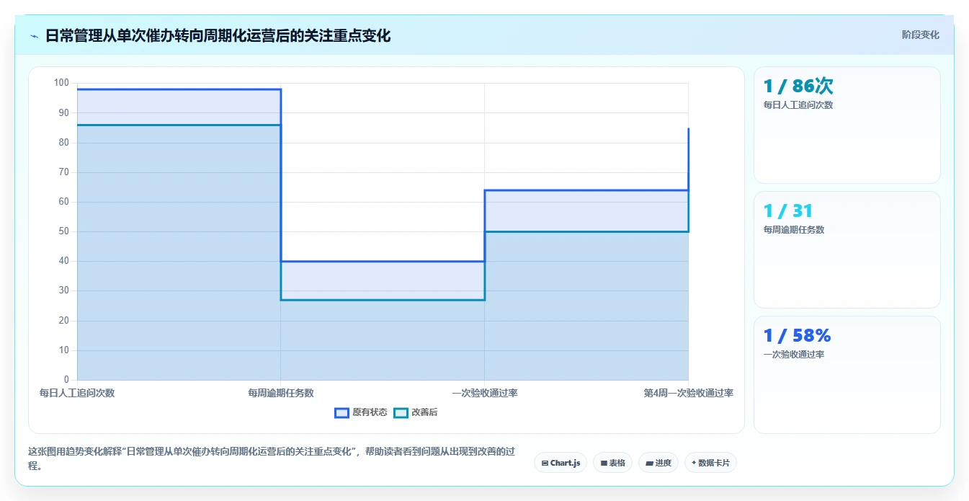Click y-axis value 50
The width and height of the screenshot is (969, 501).
(x=64, y=231)
